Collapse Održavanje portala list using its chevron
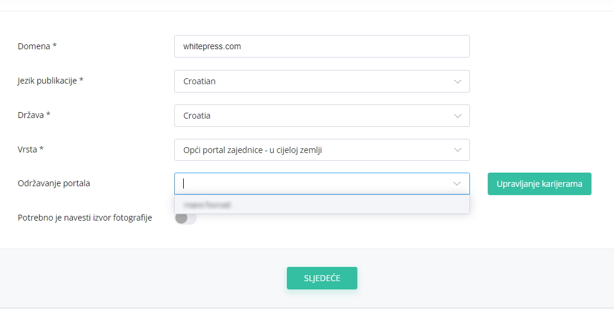The width and height of the screenshot is (614, 309). pos(456,184)
